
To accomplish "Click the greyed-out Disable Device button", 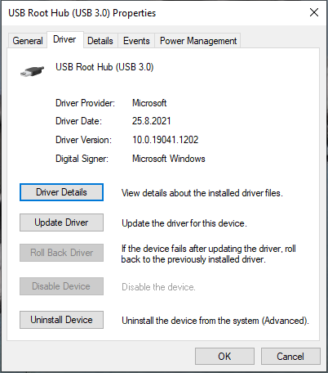I will click(x=61, y=286).
